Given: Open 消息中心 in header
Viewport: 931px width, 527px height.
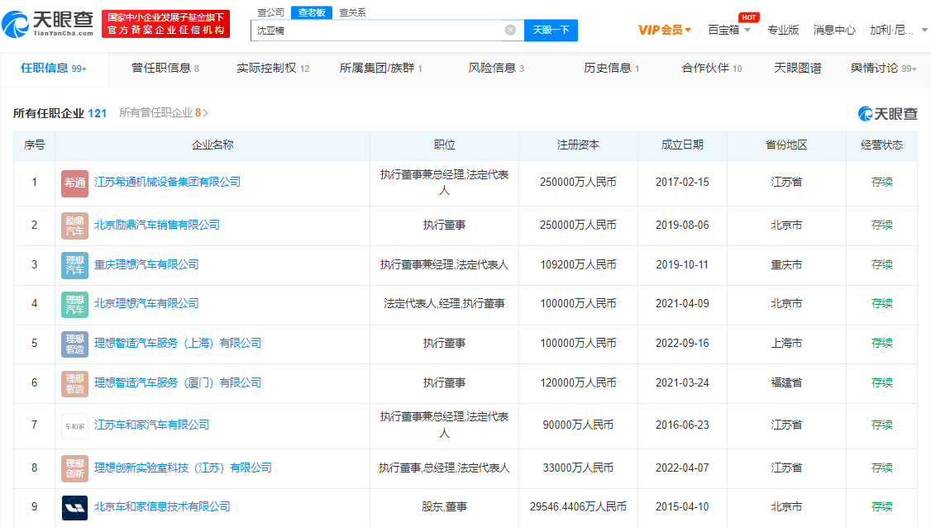Looking at the screenshot, I should (x=834, y=30).
